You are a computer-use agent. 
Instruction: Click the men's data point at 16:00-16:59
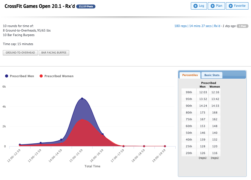click(102, 134)
